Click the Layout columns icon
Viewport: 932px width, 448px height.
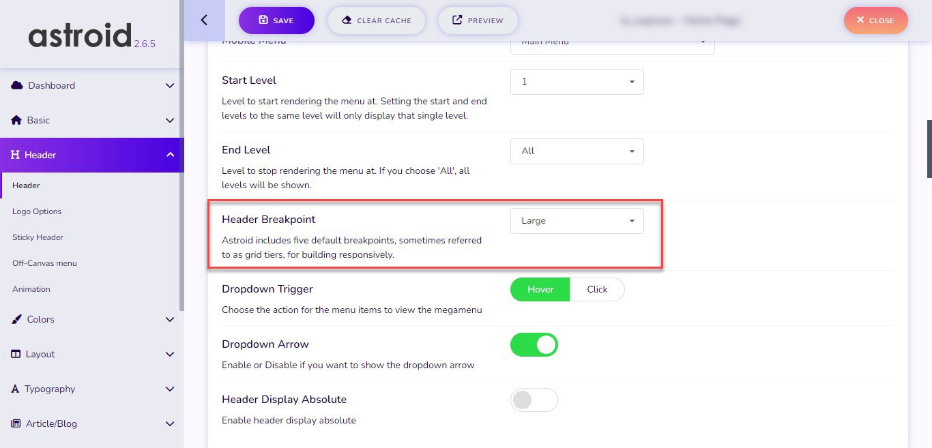click(16, 354)
